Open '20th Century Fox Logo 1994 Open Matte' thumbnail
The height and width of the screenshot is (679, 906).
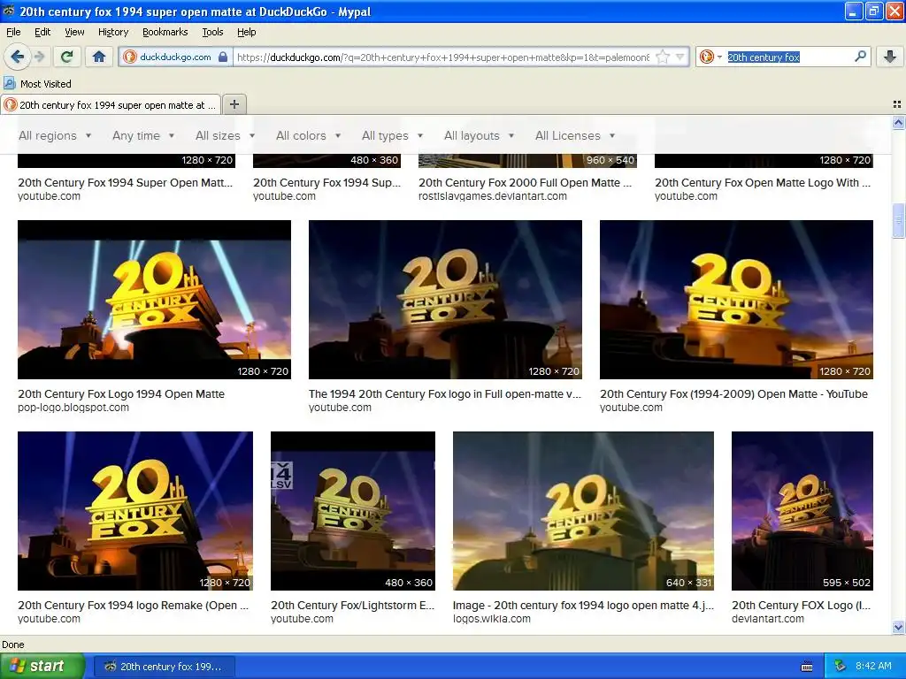tap(154, 300)
